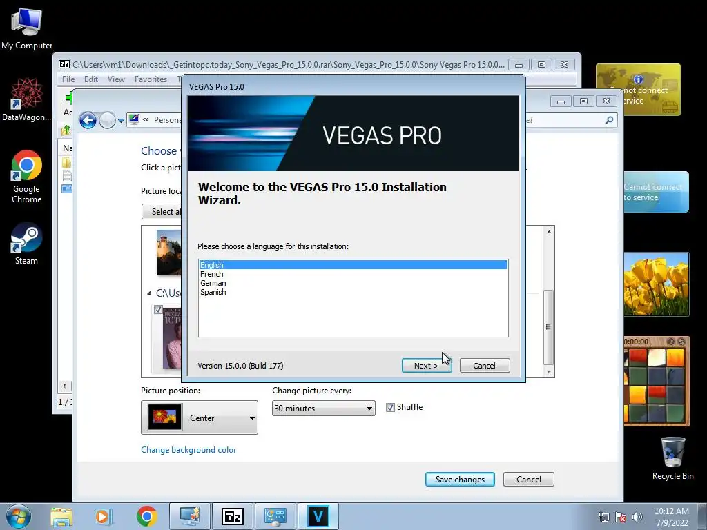The width and height of the screenshot is (707, 530).
Task: Open Favorites menu in 7-Zip window
Action: click(x=151, y=79)
